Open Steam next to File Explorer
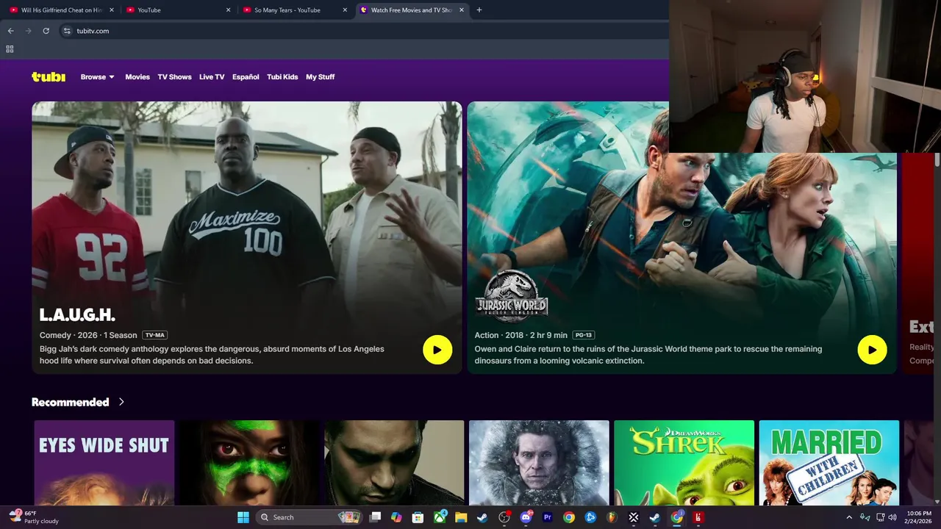The width and height of the screenshot is (941, 529). [x=482, y=517]
